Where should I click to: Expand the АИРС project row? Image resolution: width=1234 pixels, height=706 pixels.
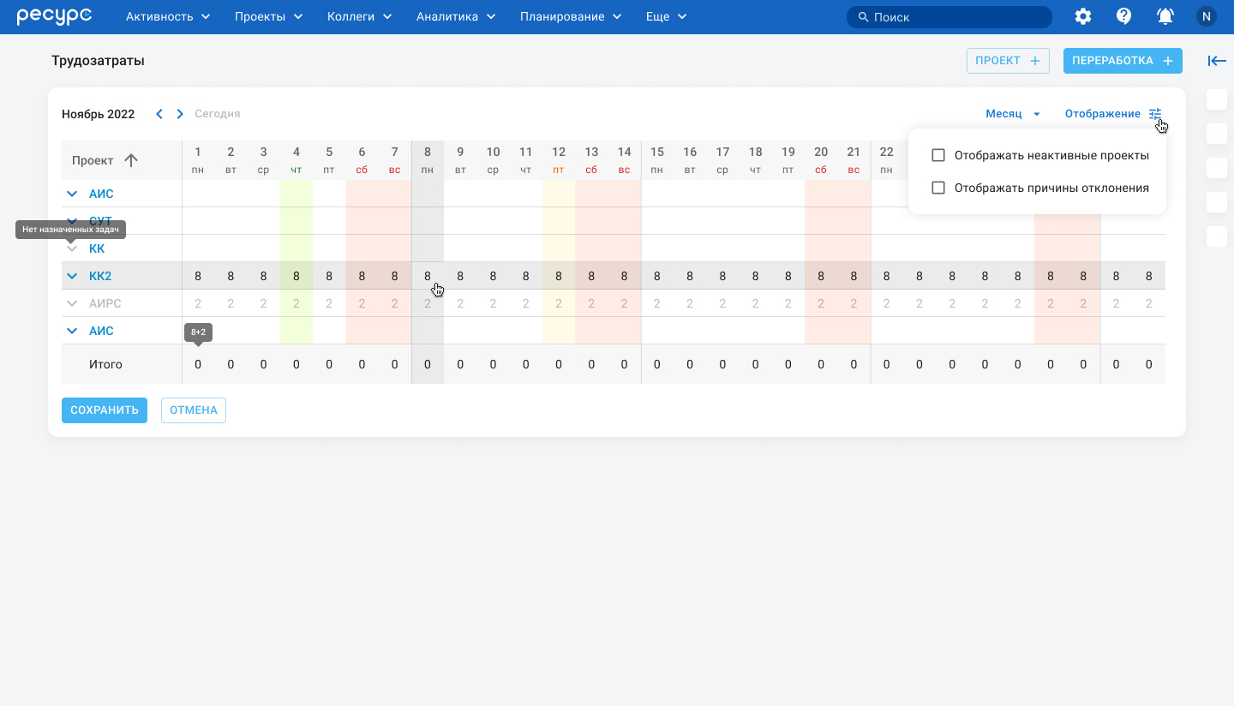pyautogui.click(x=72, y=303)
